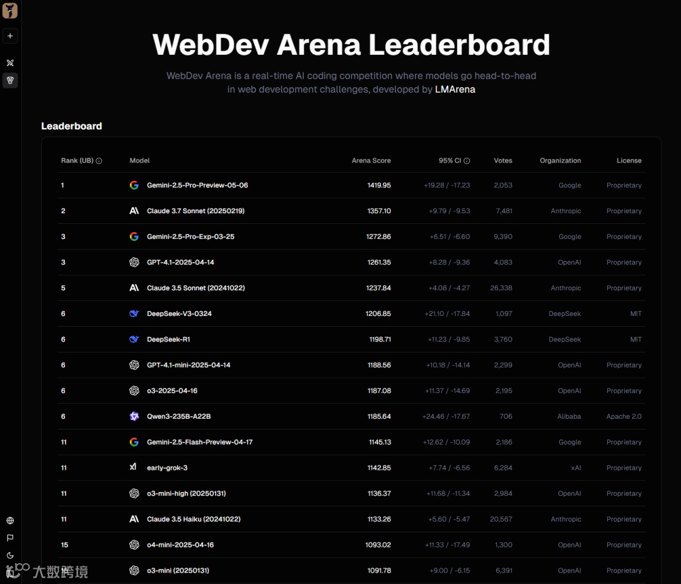Click the Anthropic icon beside Claude 3.5 Sonnet
The width and height of the screenshot is (681, 584).
click(x=134, y=288)
